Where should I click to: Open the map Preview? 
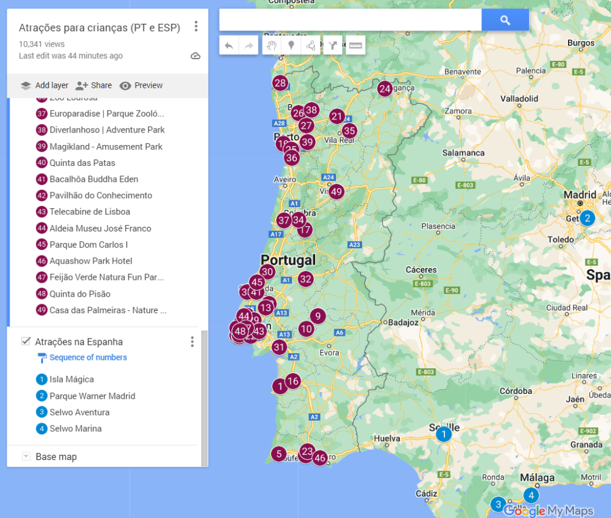point(141,85)
